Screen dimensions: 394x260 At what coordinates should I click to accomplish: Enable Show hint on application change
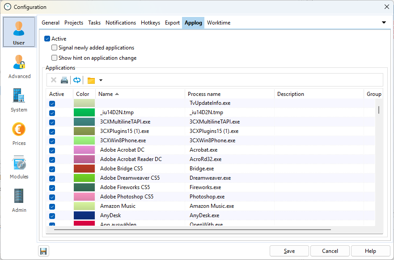(55, 58)
